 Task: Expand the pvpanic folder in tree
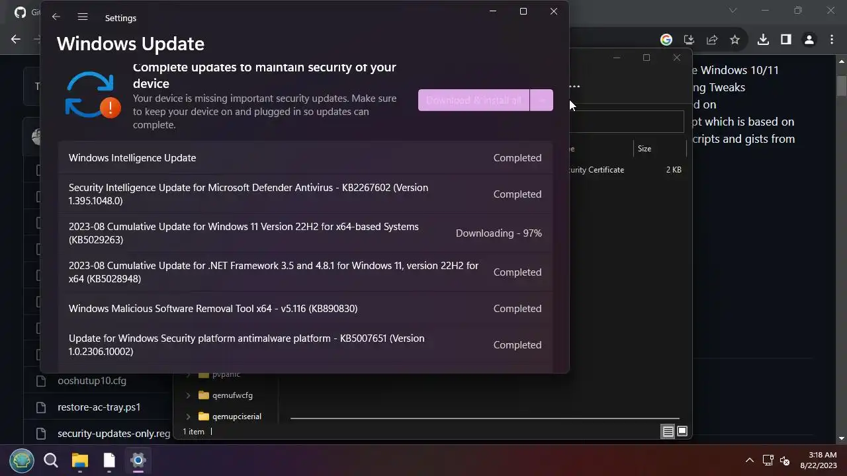pyautogui.click(x=188, y=374)
